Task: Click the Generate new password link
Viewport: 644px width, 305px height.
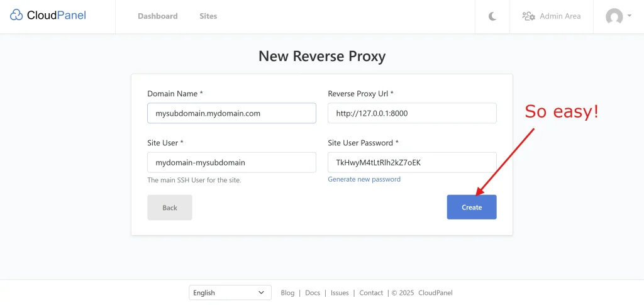Action: tap(364, 179)
